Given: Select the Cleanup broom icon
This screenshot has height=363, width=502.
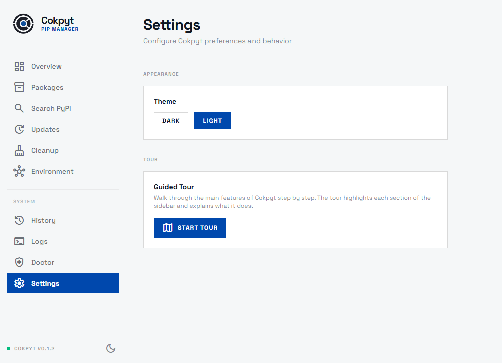Looking at the screenshot, I should click(x=19, y=150).
